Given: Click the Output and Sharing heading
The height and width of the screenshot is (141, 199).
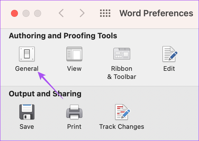Looking at the screenshot, I should [45, 94].
